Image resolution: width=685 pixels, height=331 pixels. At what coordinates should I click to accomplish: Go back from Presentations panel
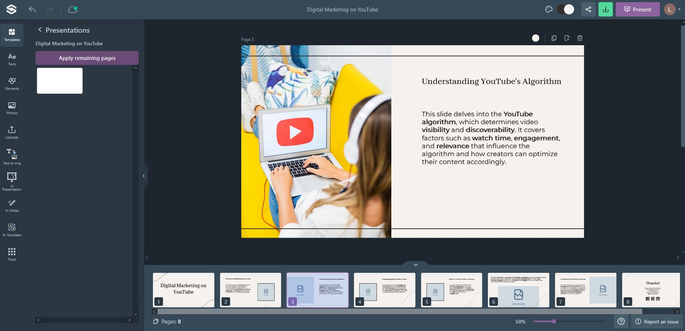click(x=40, y=30)
